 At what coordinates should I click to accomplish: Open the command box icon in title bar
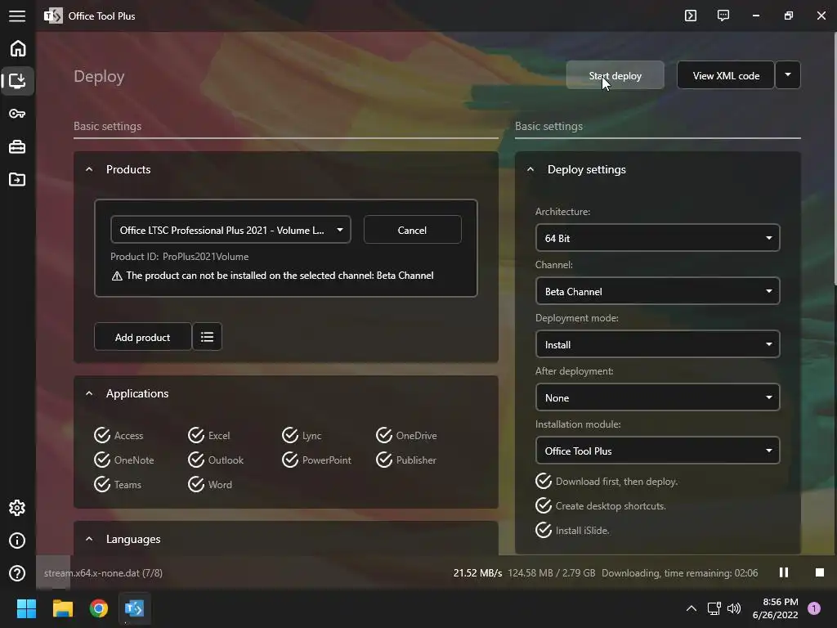pos(690,16)
